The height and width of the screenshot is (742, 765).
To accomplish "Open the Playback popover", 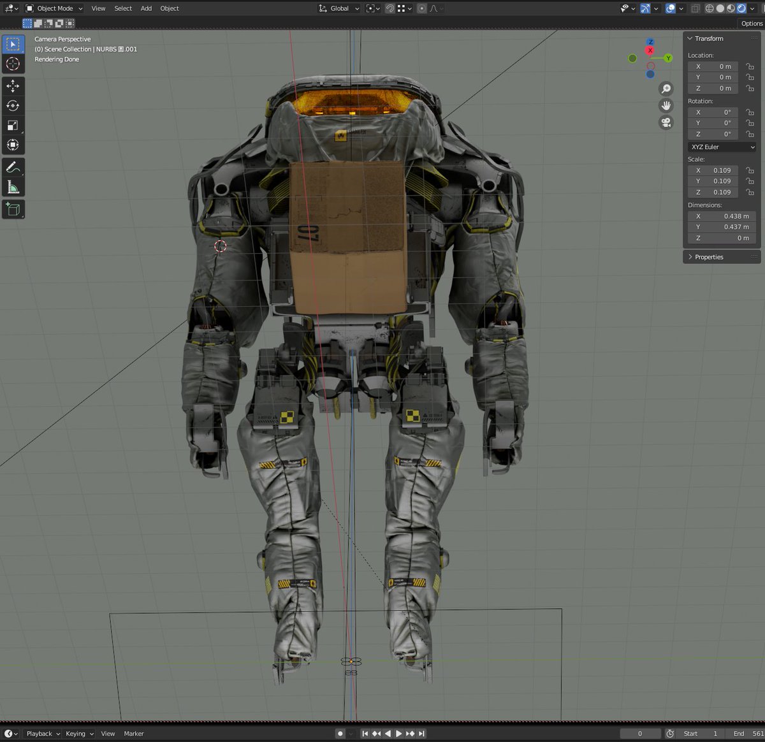I will click(43, 734).
